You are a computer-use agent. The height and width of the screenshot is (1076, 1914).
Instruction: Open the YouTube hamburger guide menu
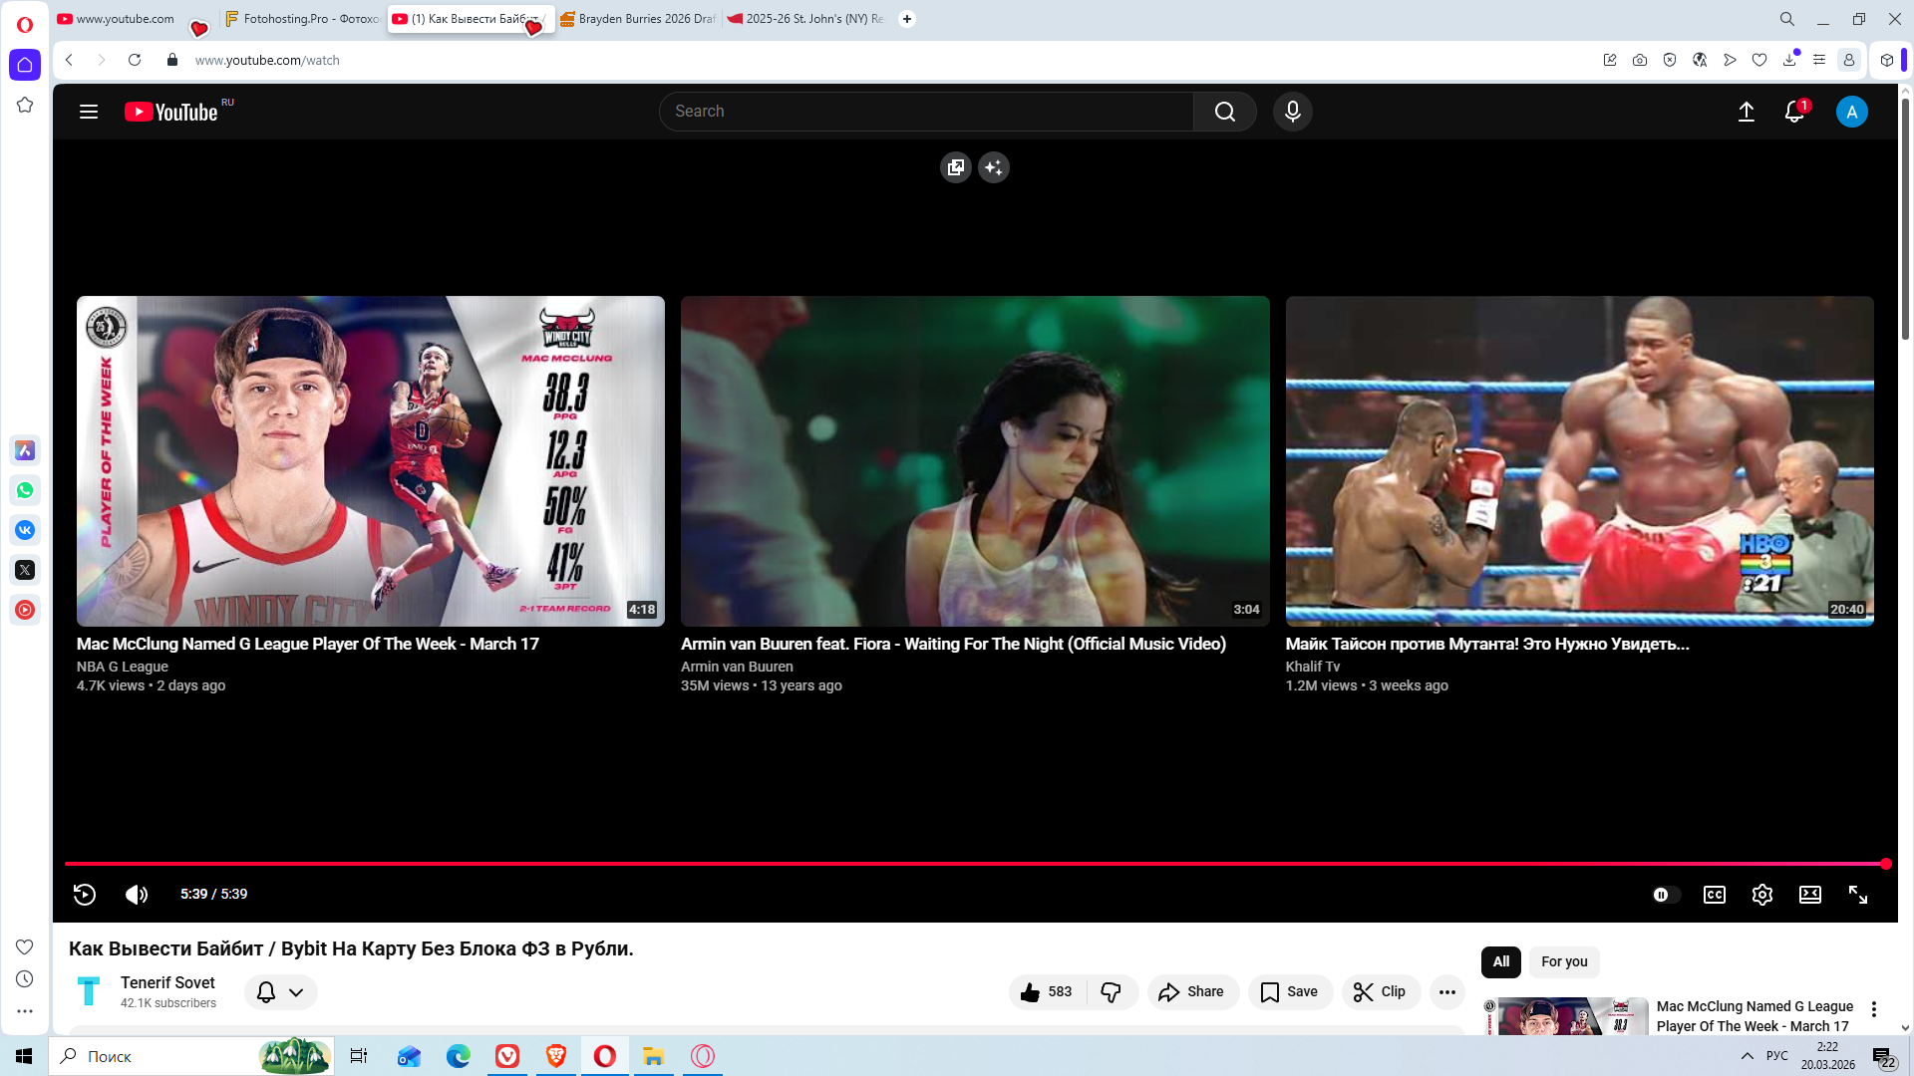pos(89,112)
